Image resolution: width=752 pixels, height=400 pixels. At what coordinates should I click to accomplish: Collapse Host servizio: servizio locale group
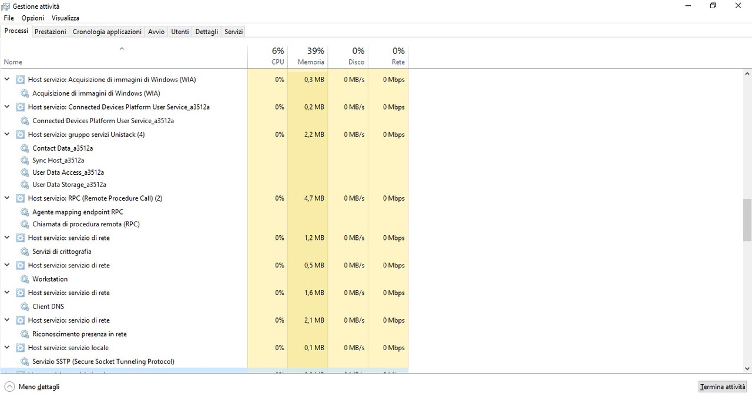pyautogui.click(x=7, y=348)
